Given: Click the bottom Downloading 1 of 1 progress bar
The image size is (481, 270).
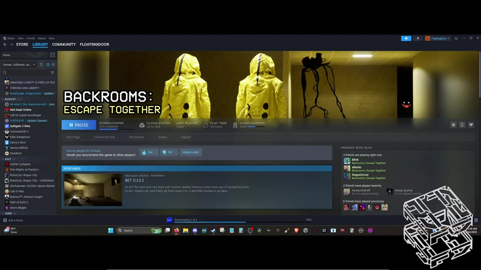Looking at the screenshot, I should 243,222.
